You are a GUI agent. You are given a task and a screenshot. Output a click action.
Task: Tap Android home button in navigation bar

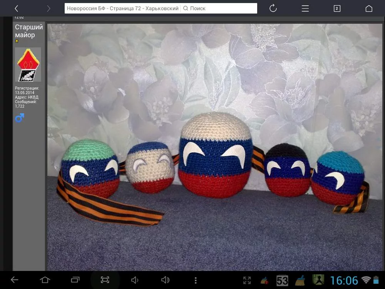[x=45, y=280]
